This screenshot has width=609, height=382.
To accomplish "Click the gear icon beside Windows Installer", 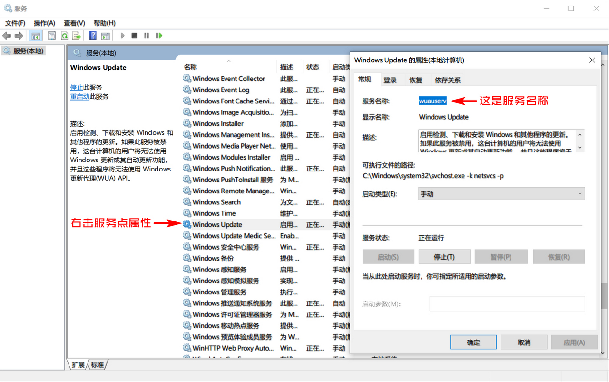I will [187, 123].
